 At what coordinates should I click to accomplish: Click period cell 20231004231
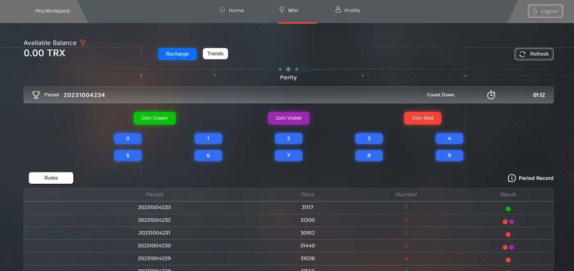tap(154, 233)
